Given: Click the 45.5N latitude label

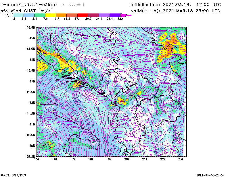Looking at the screenshot, I should tap(31, 27).
